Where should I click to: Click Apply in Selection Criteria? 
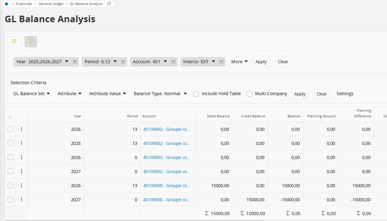click(x=300, y=94)
